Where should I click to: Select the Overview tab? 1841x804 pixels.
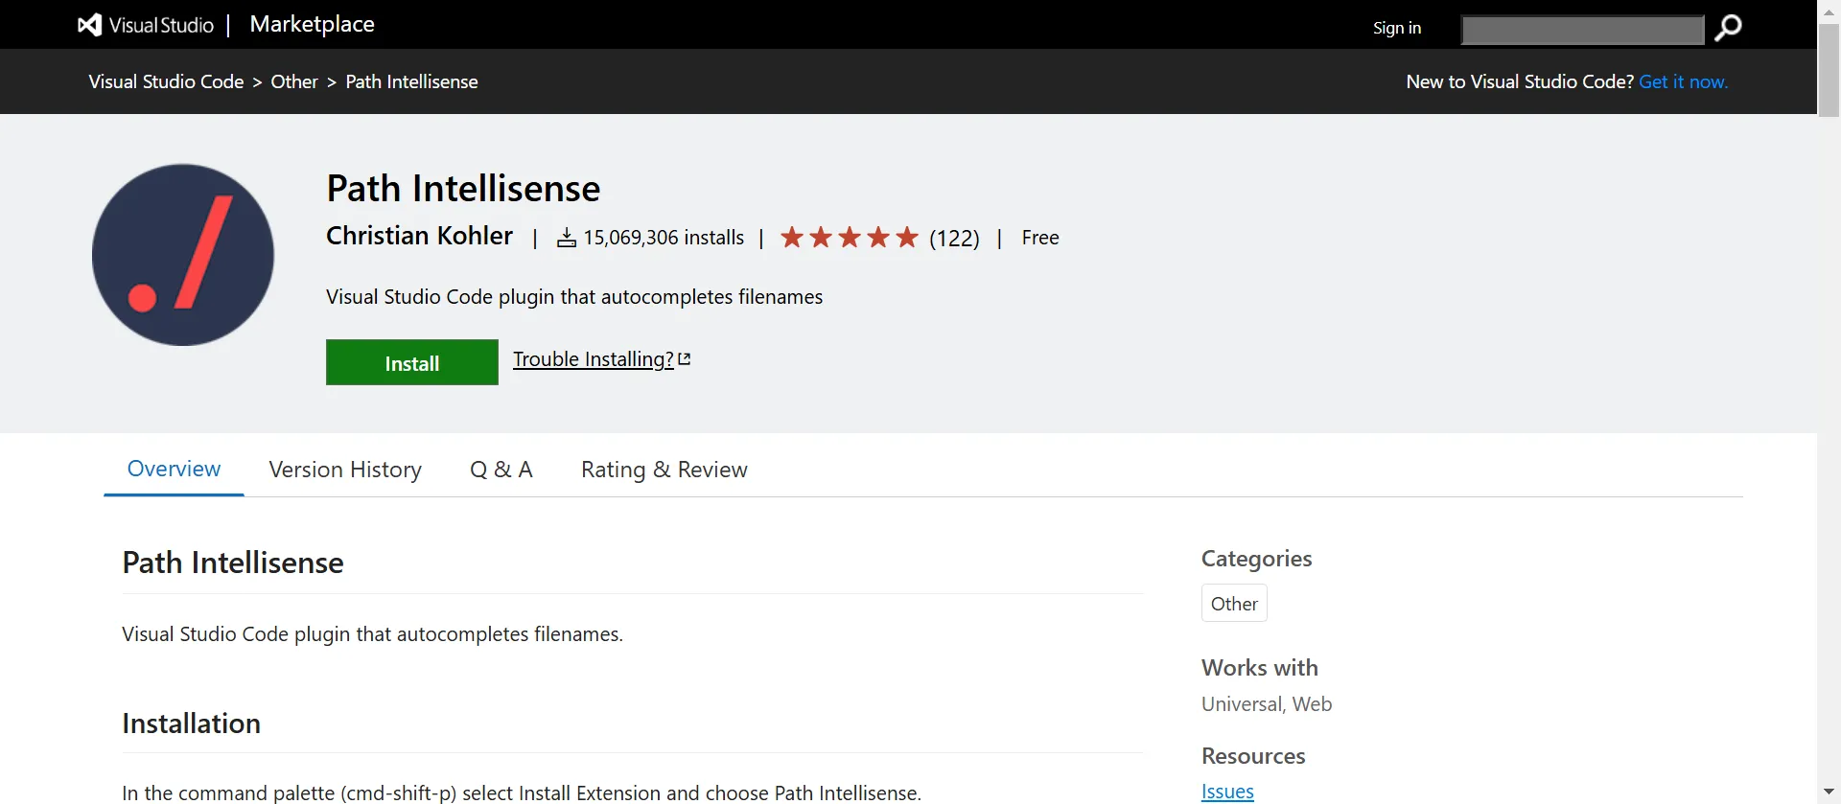[174, 469]
